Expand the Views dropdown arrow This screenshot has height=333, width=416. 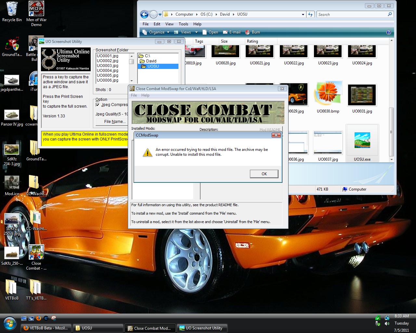196,32
